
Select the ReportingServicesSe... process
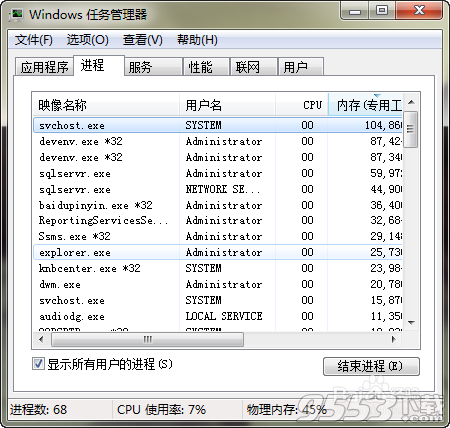point(219,220)
